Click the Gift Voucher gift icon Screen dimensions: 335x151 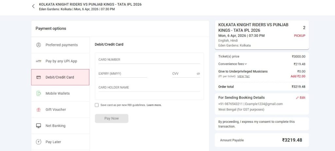(39, 109)
